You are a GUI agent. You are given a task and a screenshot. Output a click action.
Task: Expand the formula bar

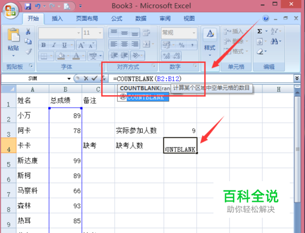(297, 79)
